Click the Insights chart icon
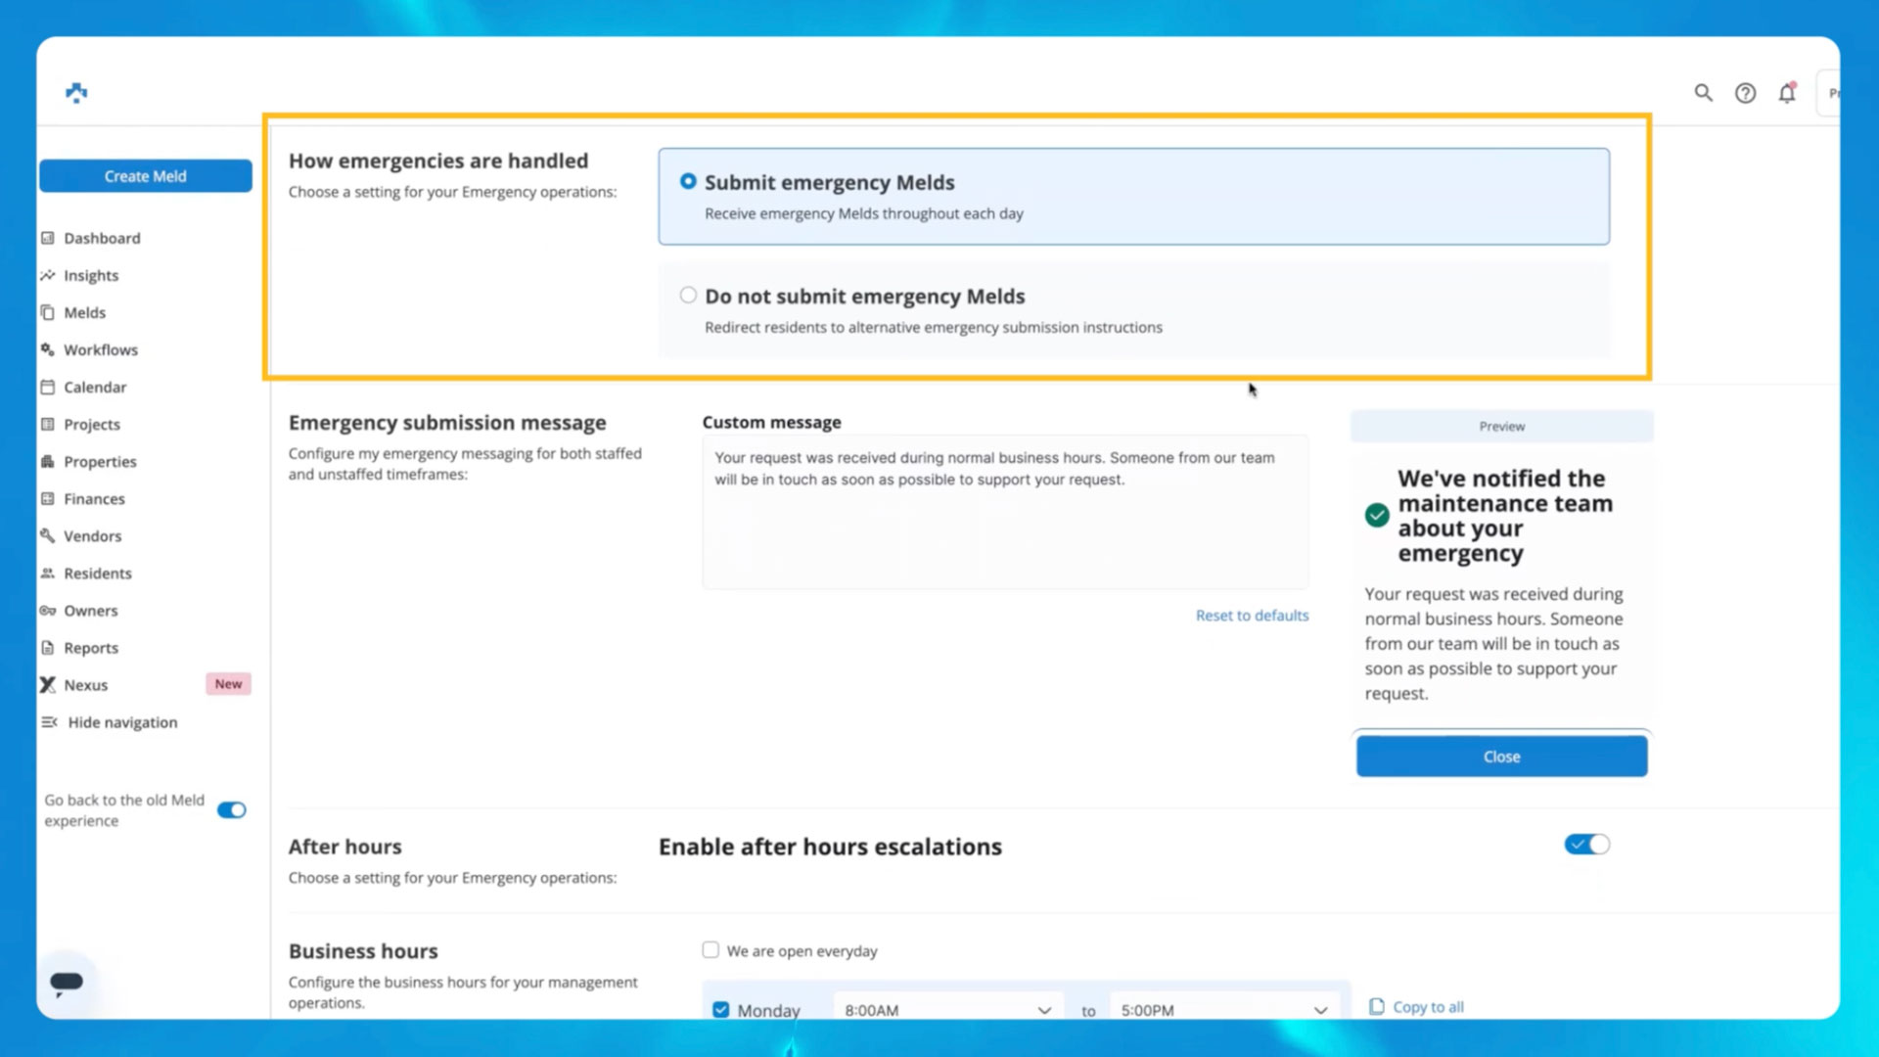 47,275
